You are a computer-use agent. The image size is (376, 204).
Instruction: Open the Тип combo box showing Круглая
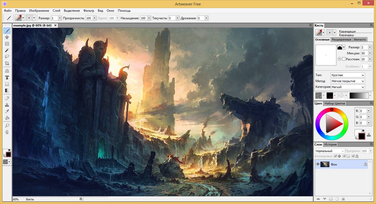[348, 75]
